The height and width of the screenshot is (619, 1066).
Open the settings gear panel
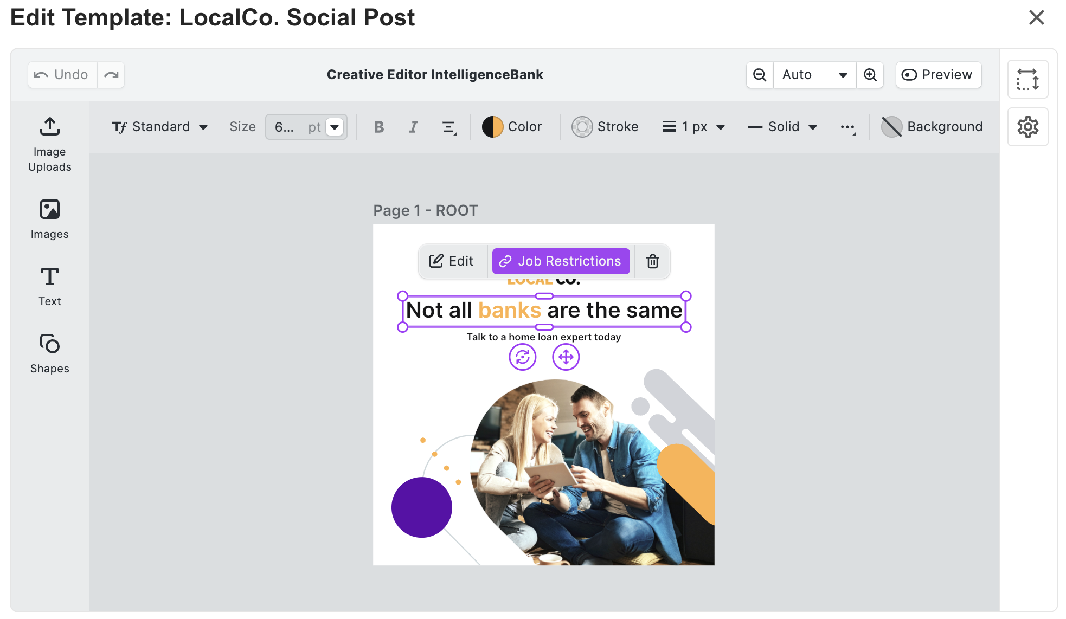[1028, 127]
